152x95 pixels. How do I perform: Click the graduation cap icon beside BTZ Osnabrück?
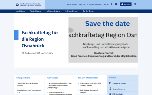[x=110, y=94]
